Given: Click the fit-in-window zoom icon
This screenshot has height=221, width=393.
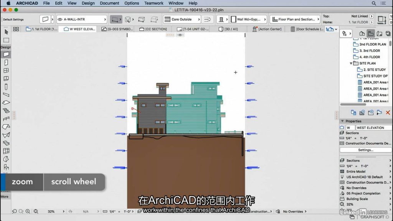Looking at the screenshot, I should pos(36,211).
